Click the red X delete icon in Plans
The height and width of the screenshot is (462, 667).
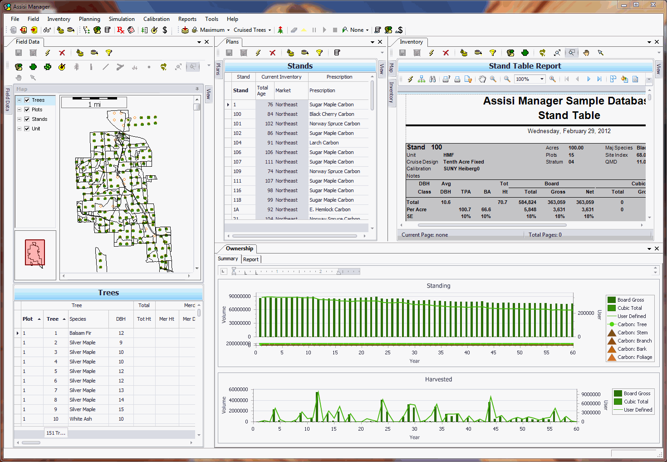point(272,53)
